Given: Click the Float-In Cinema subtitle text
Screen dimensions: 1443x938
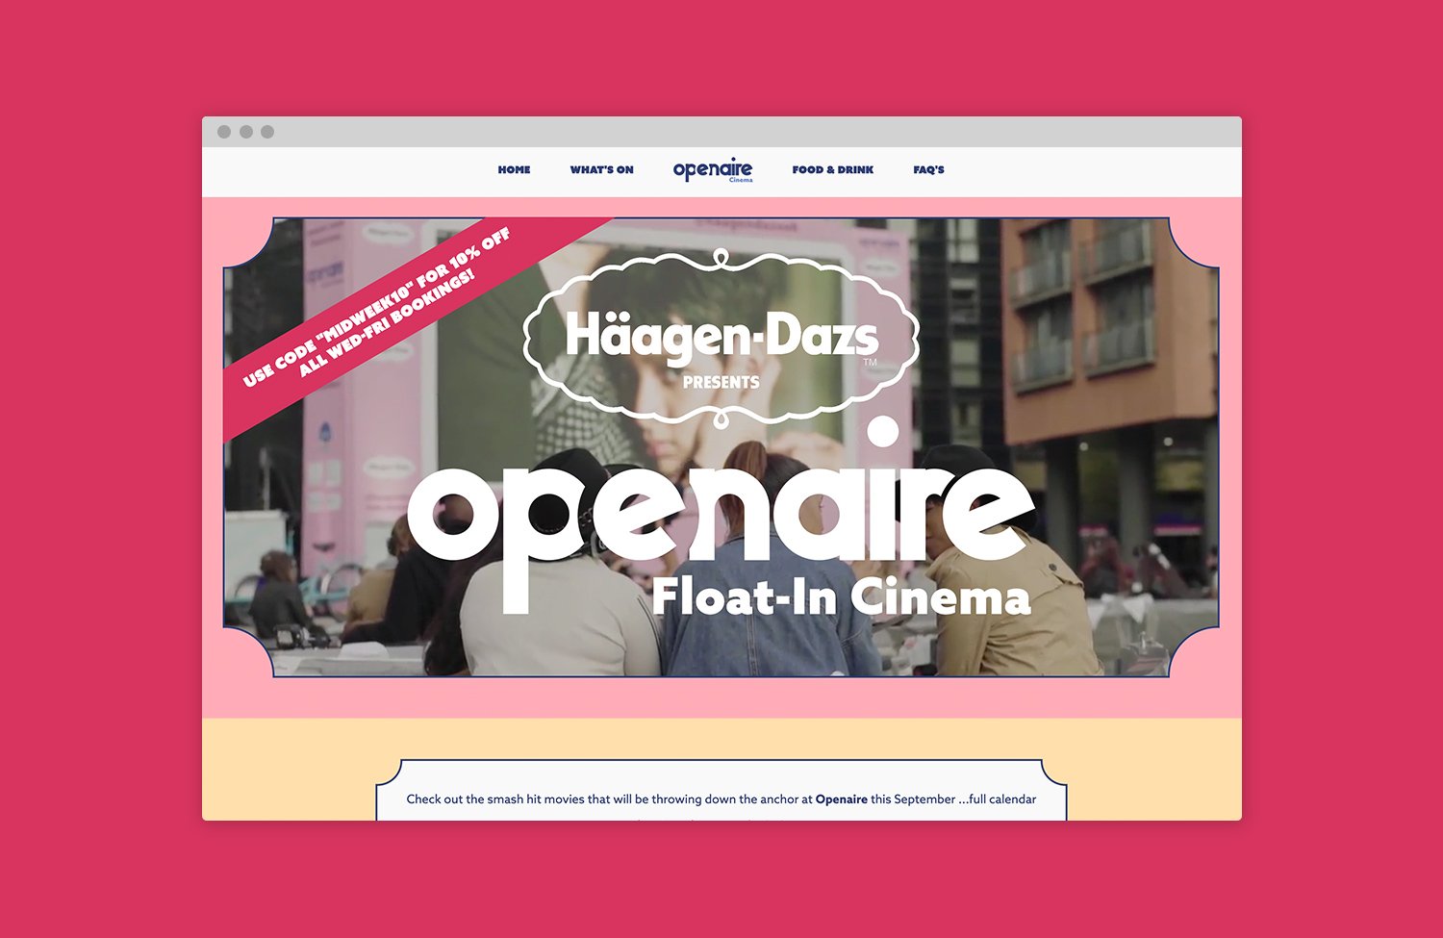Looking at the screenshot, I should pos(841,596).
